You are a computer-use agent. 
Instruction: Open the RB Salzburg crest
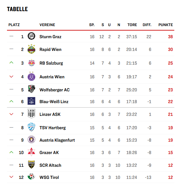tap(31, 63)
